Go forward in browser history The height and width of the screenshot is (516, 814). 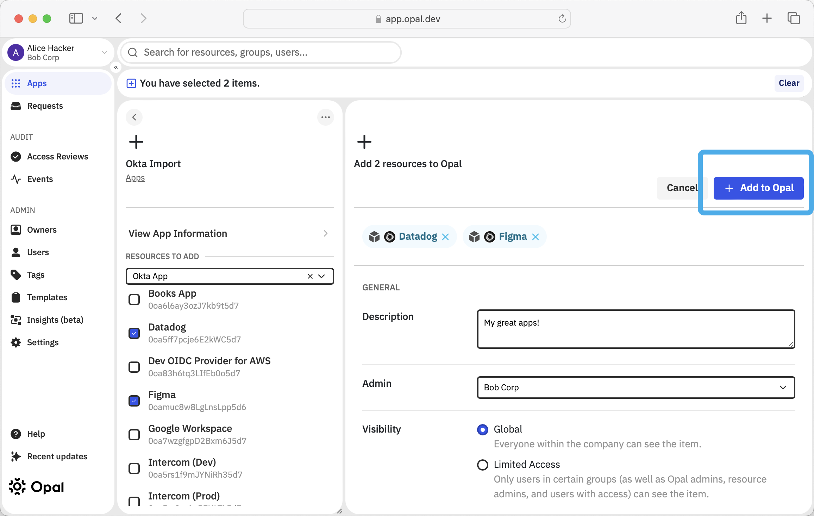pos(143,18)
